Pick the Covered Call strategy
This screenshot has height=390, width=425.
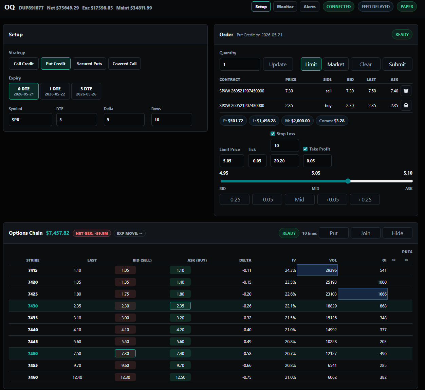point(125,64)
